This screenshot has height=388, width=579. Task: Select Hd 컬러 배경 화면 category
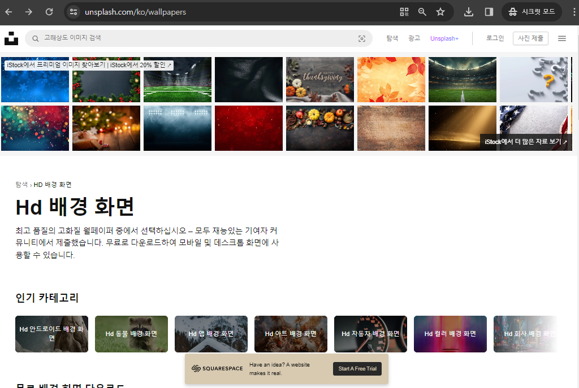pyautogui.click(x=450, y=334)
